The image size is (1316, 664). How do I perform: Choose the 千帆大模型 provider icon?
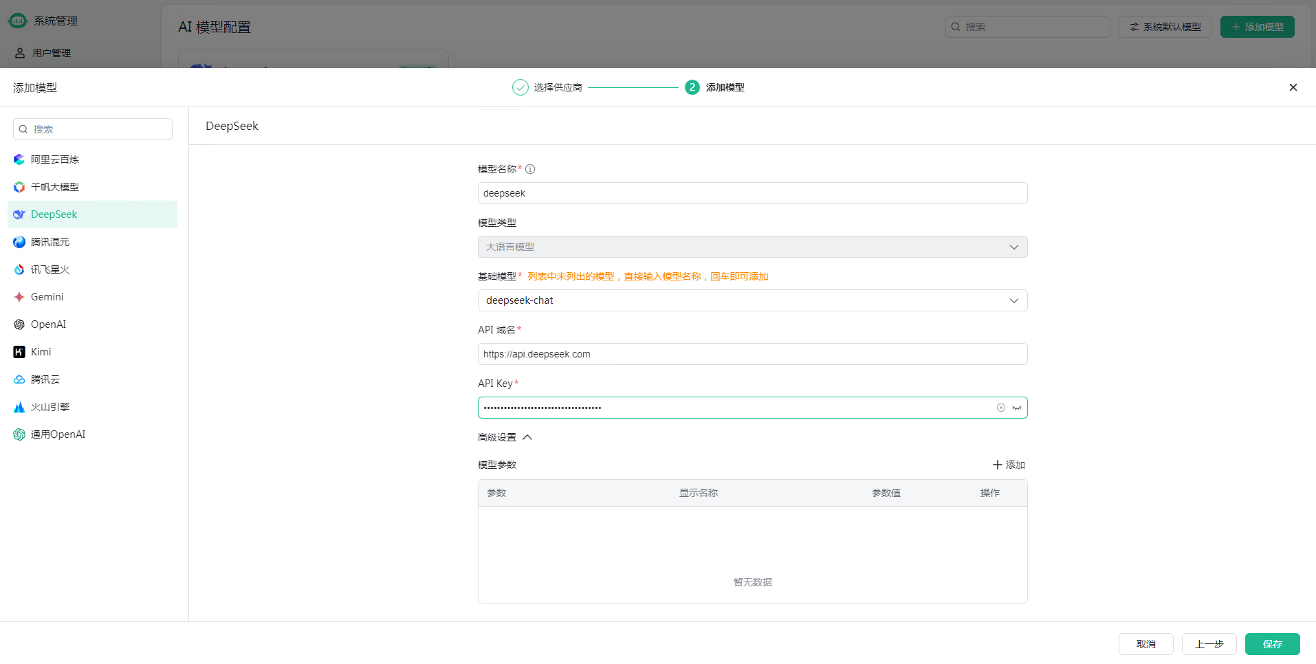[x=19, y=187]
